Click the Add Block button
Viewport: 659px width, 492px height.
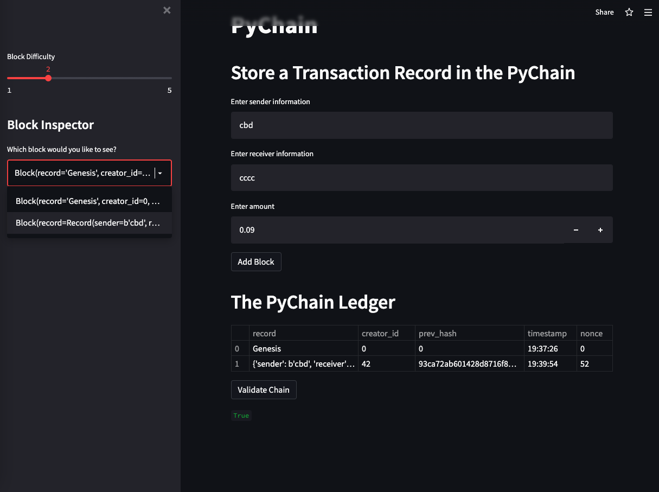[x=255, y=261]
